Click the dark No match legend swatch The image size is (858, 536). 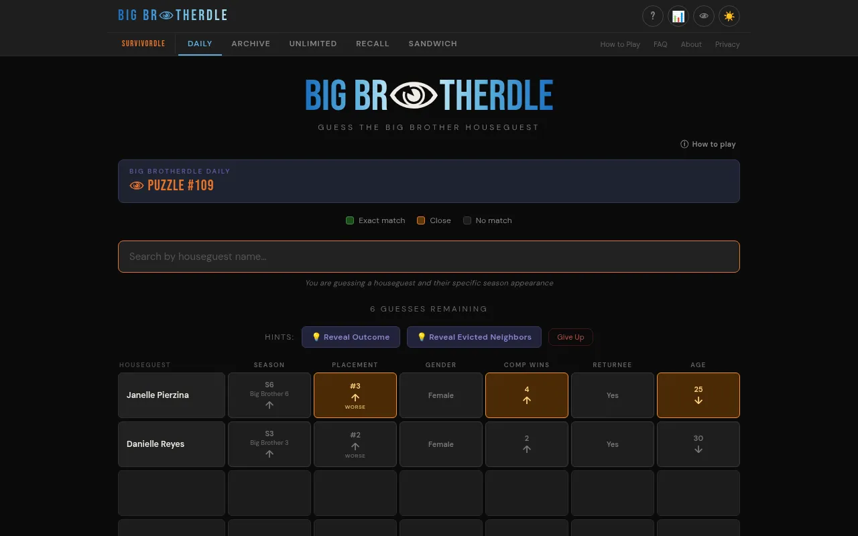[x=467, y=220]
